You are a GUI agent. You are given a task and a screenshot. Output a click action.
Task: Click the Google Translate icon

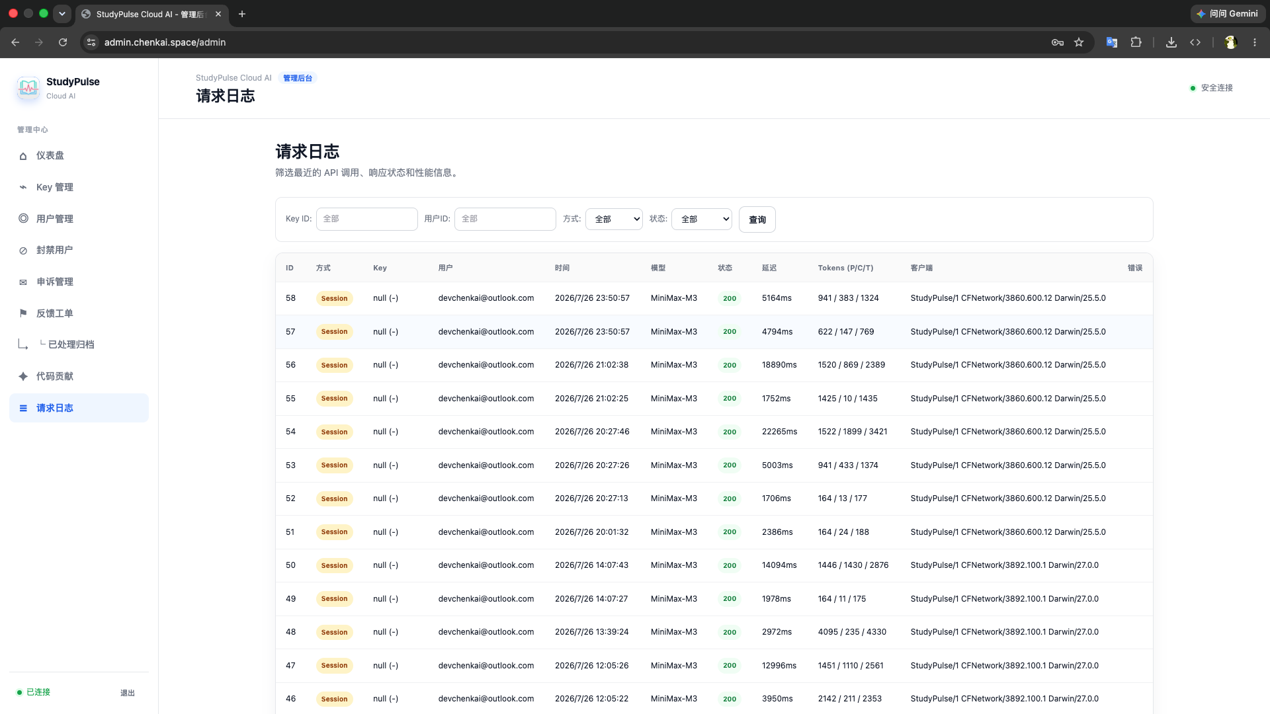(1112, 42)
